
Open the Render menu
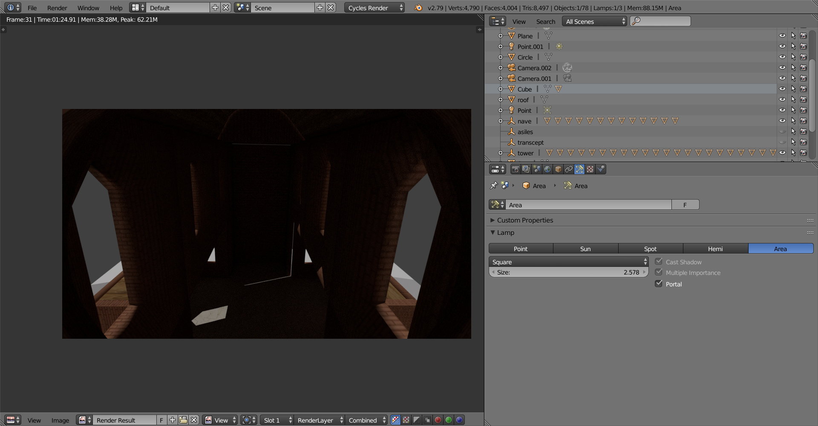[57, 8]
